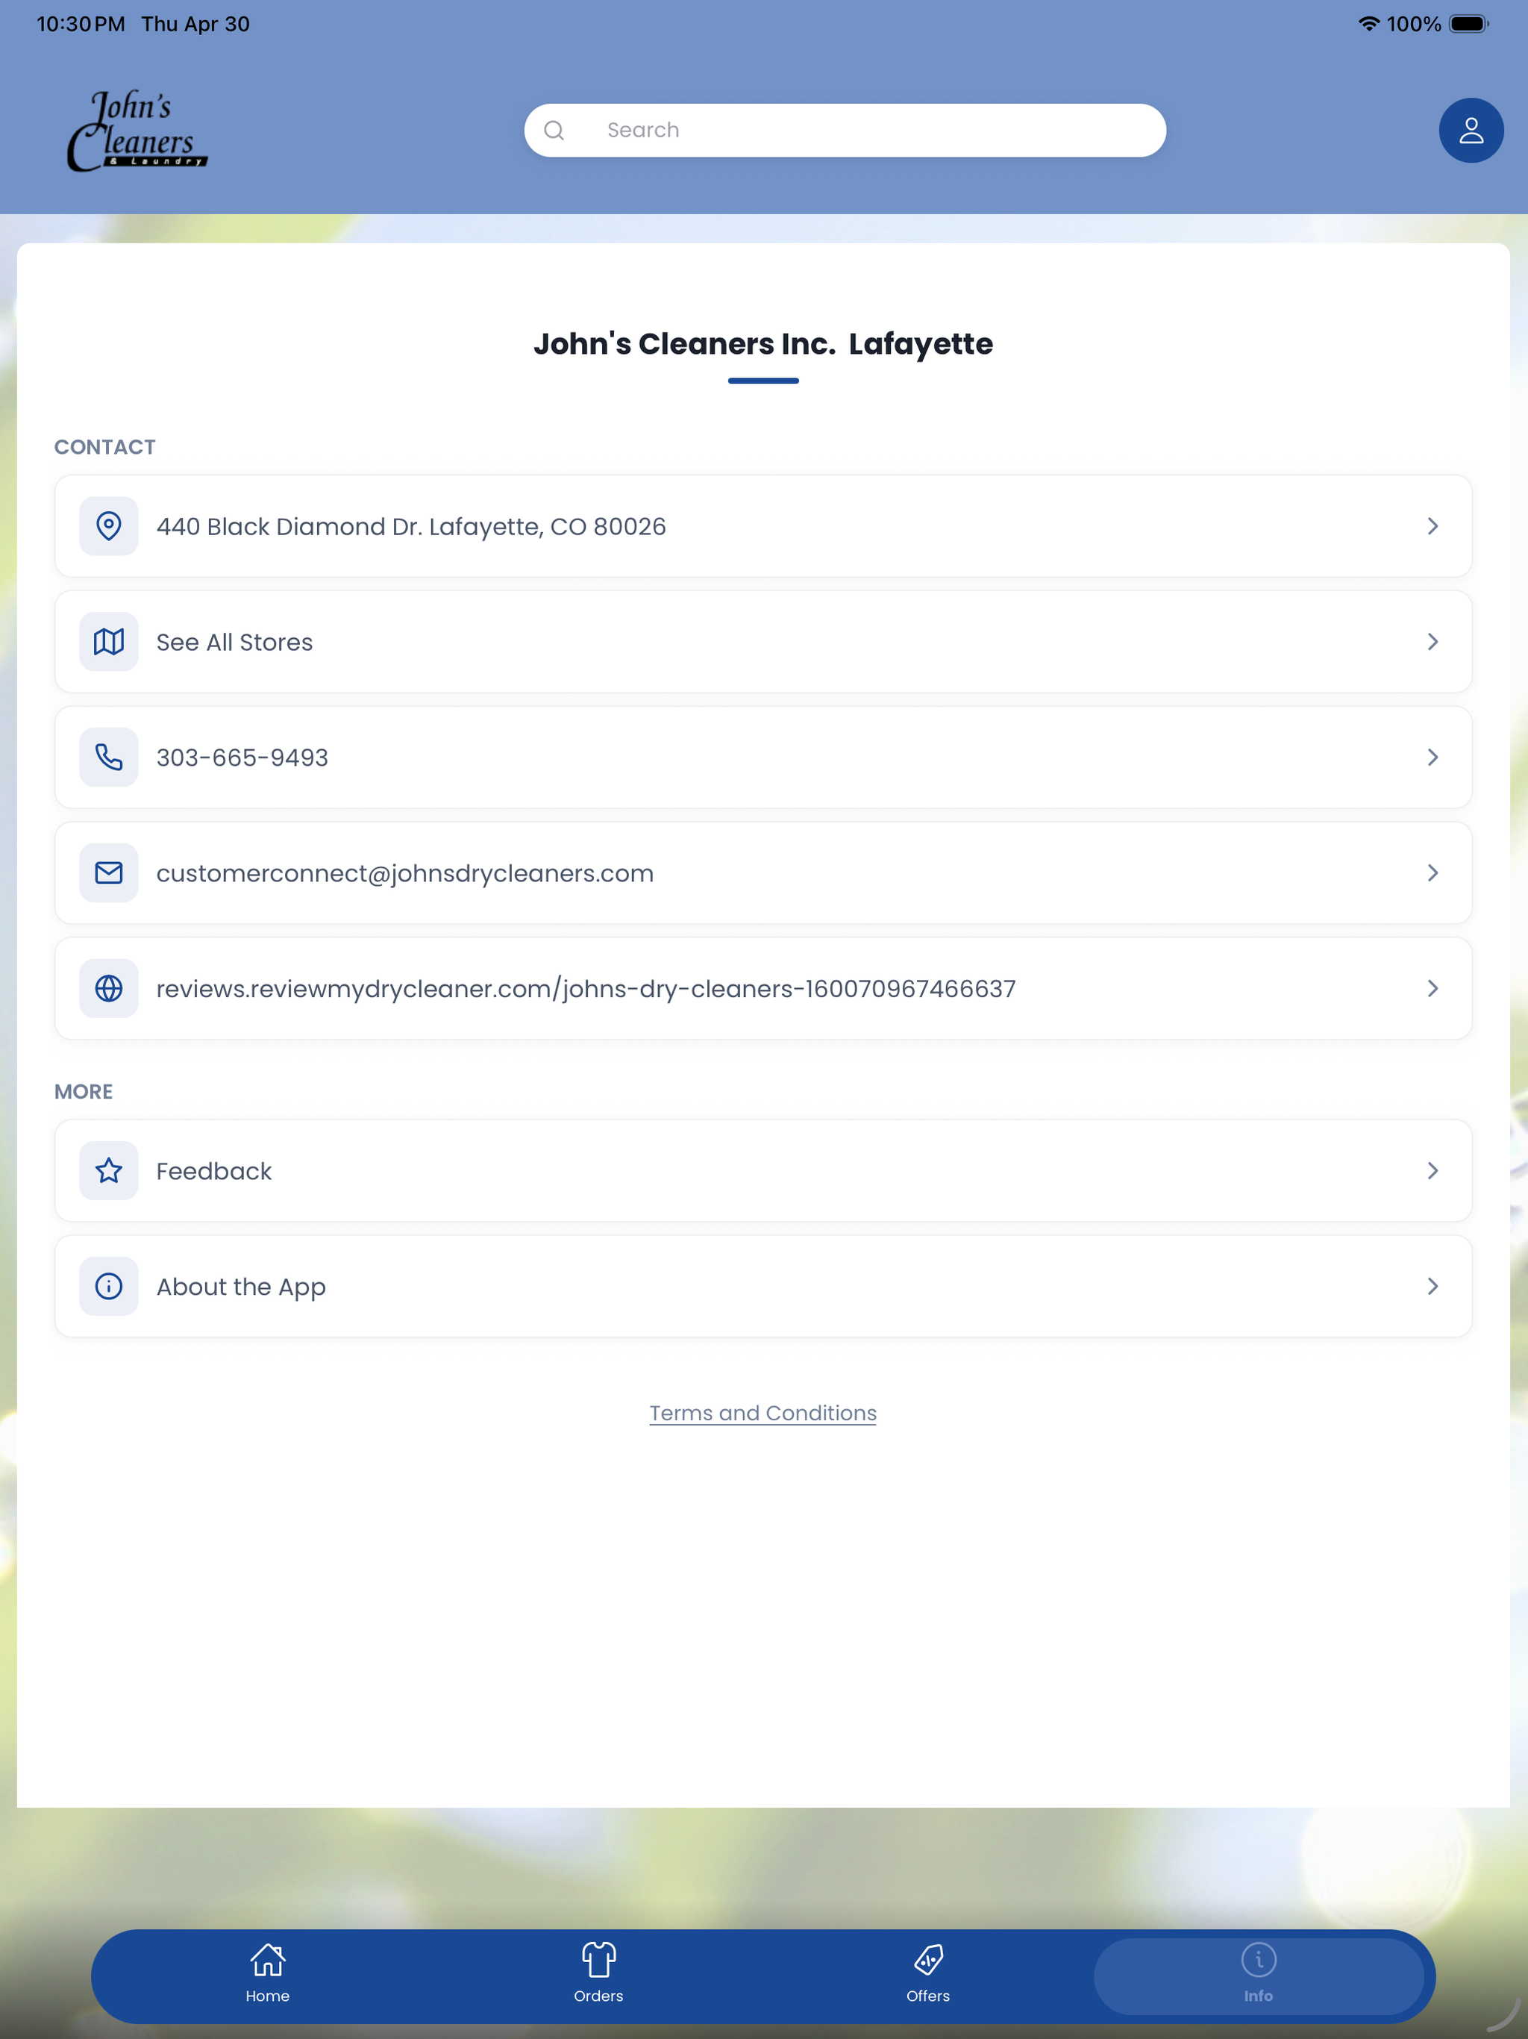Tap the About the App info icon
Viewport: 1528px width, 2039px height.
[109, 1286]
